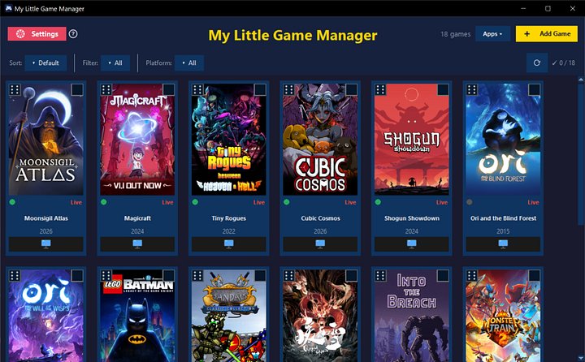Image resolution: width=585 pixels, height=362 pixels.
Task: Expand the Platform All dropdown
Action: pos(189,63)
